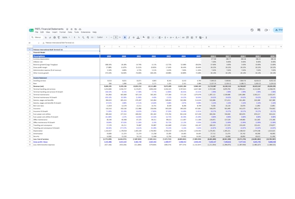Open the text color picker
The width and height of the screenshot is (295, 199).
pyautogui.click(x=138, y=37)
